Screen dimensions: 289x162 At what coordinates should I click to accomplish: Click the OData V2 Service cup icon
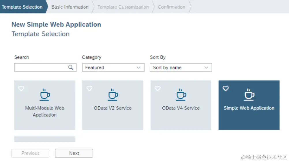tap(113, 95)
